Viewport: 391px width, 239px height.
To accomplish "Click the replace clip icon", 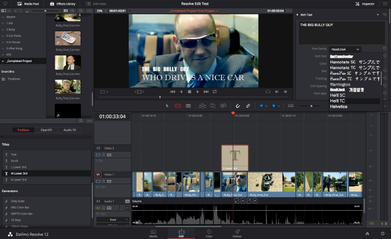I will click(223, 106).
